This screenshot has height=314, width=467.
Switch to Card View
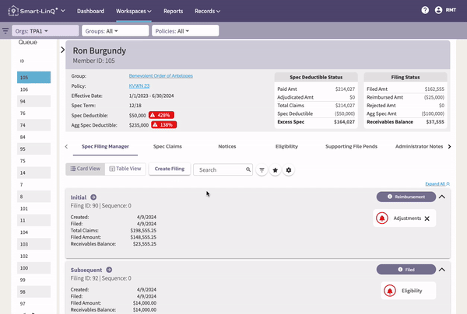coord(85,169)
